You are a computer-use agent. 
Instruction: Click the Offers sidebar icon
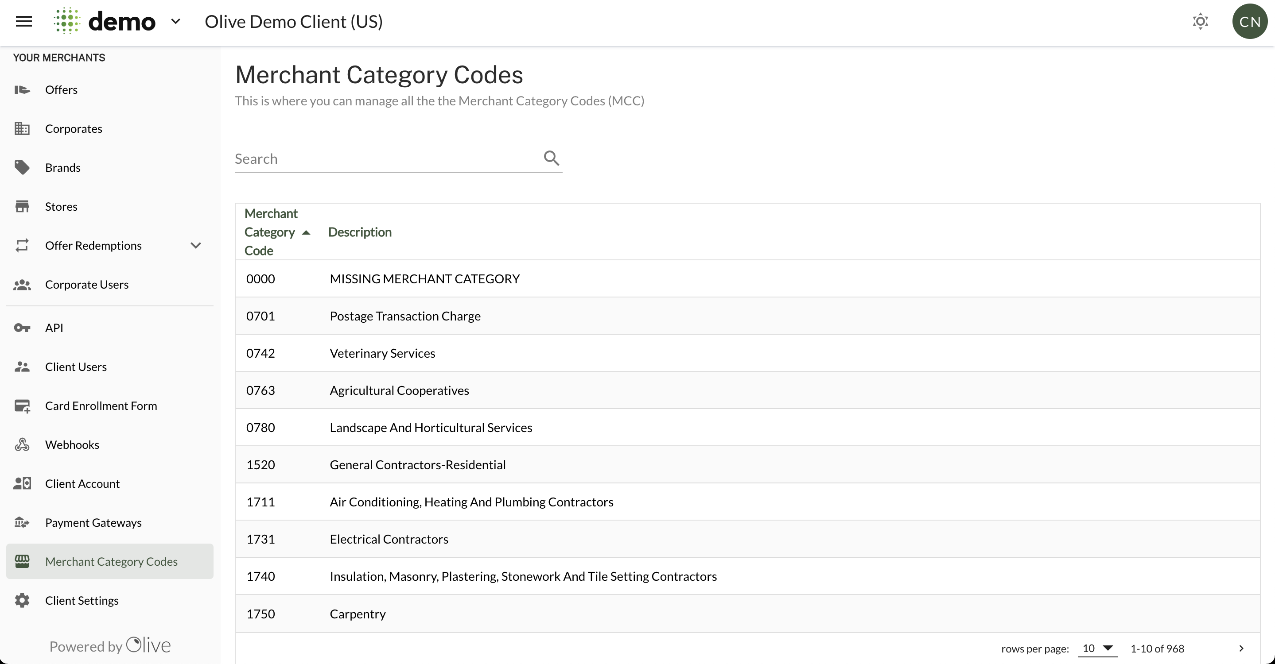click(x=22, y=89)
